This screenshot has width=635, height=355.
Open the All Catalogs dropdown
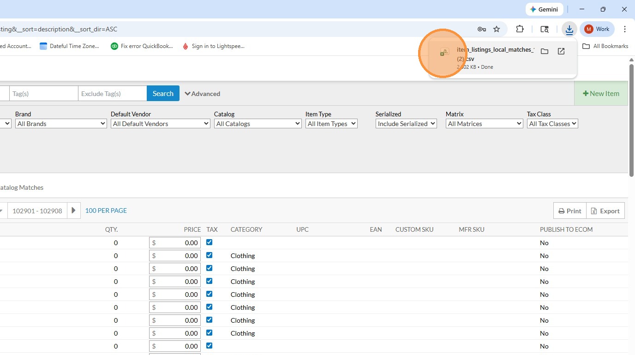point(258,124)
